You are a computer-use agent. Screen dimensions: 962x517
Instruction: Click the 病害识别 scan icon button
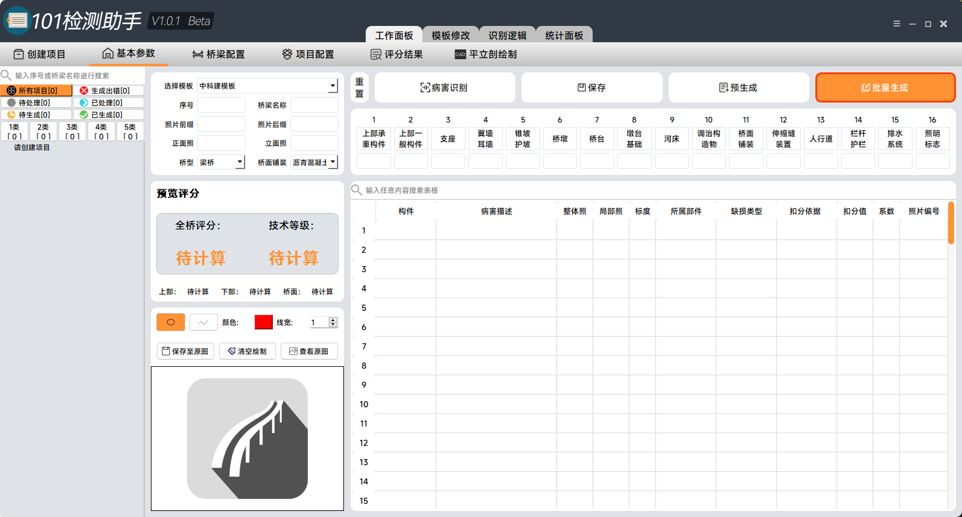point(444,87)
